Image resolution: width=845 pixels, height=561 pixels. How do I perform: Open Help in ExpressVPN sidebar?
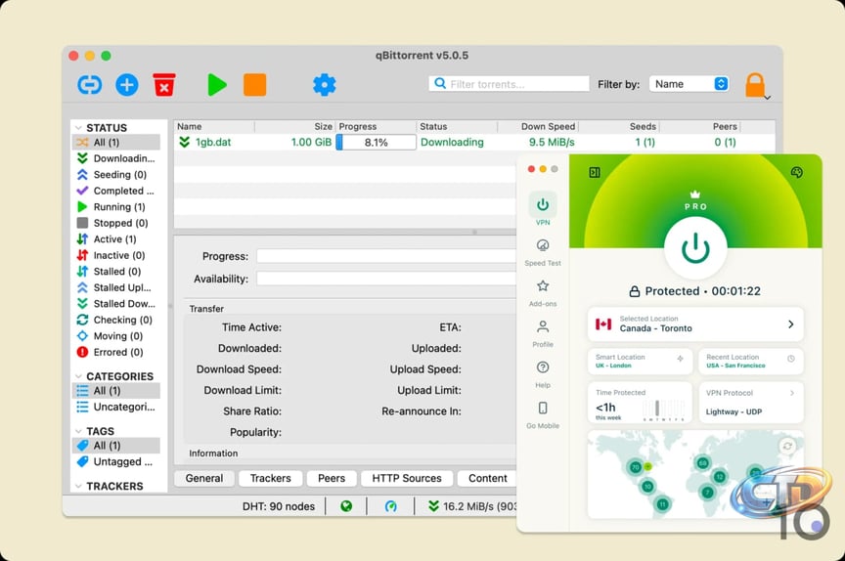pos(543,374)
